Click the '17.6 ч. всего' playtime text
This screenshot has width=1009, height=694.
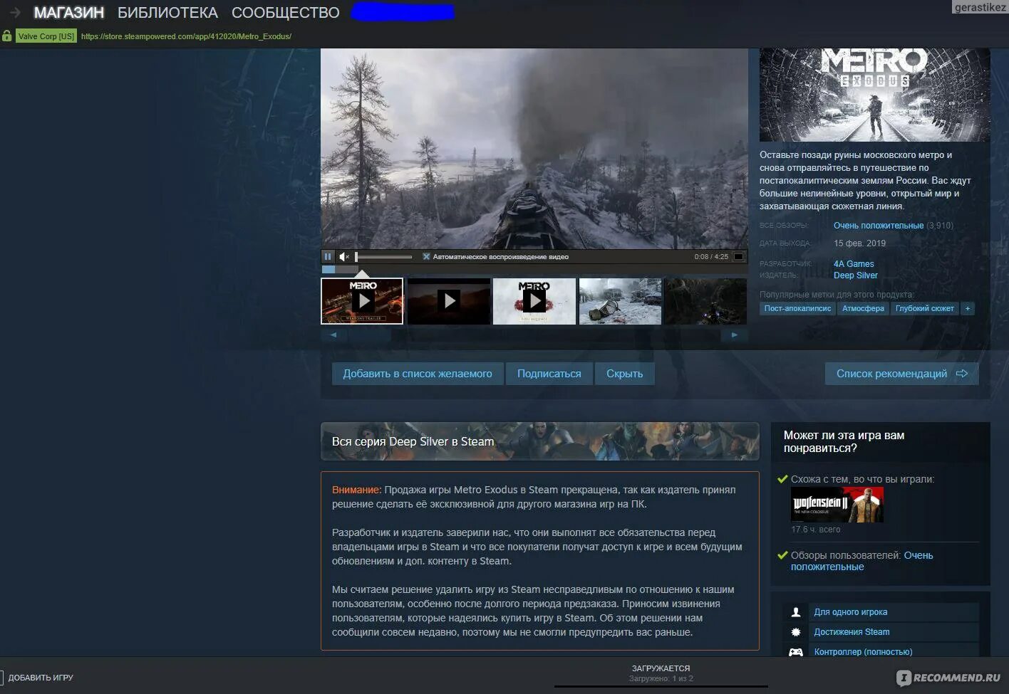tap(815, 530)
